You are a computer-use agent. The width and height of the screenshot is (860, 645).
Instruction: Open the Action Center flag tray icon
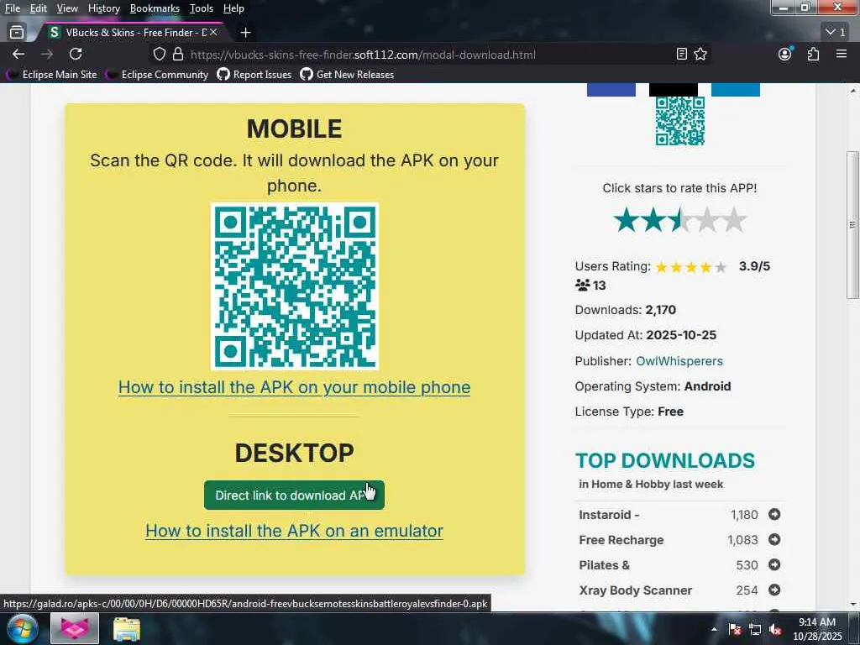tap(735, 630)
